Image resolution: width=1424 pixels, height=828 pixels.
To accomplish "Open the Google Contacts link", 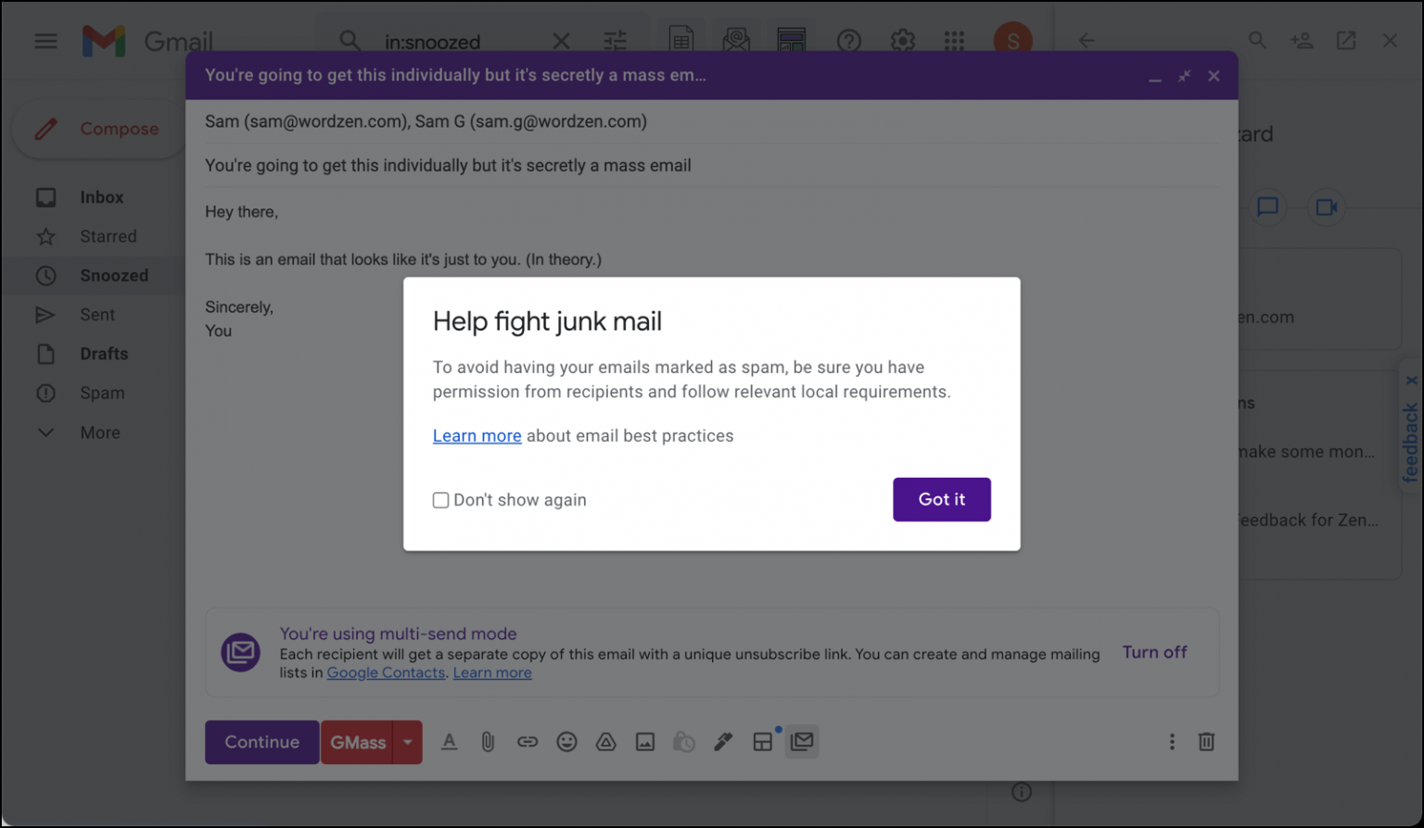I will point(386,673).
